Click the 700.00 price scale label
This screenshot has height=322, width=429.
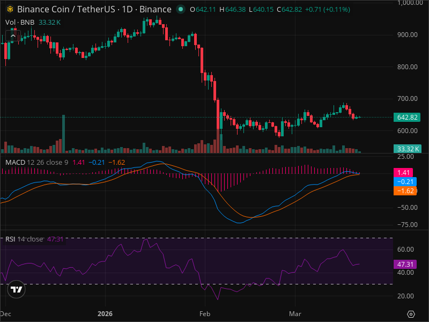coord(408,99)
